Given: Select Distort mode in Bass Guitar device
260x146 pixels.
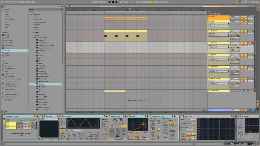Looking at the screenshot, I should pyautogui.click(x=118, y=126).
